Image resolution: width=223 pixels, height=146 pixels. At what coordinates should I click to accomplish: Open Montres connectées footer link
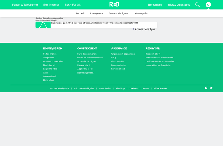tap(53, 61)
